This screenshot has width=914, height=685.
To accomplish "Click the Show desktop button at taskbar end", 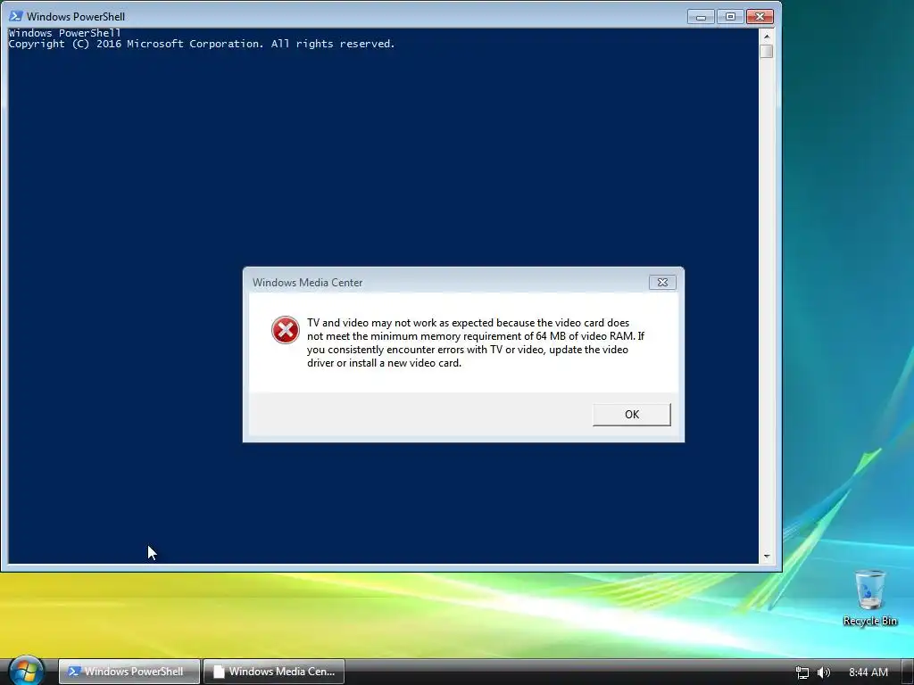I will 907,673.
